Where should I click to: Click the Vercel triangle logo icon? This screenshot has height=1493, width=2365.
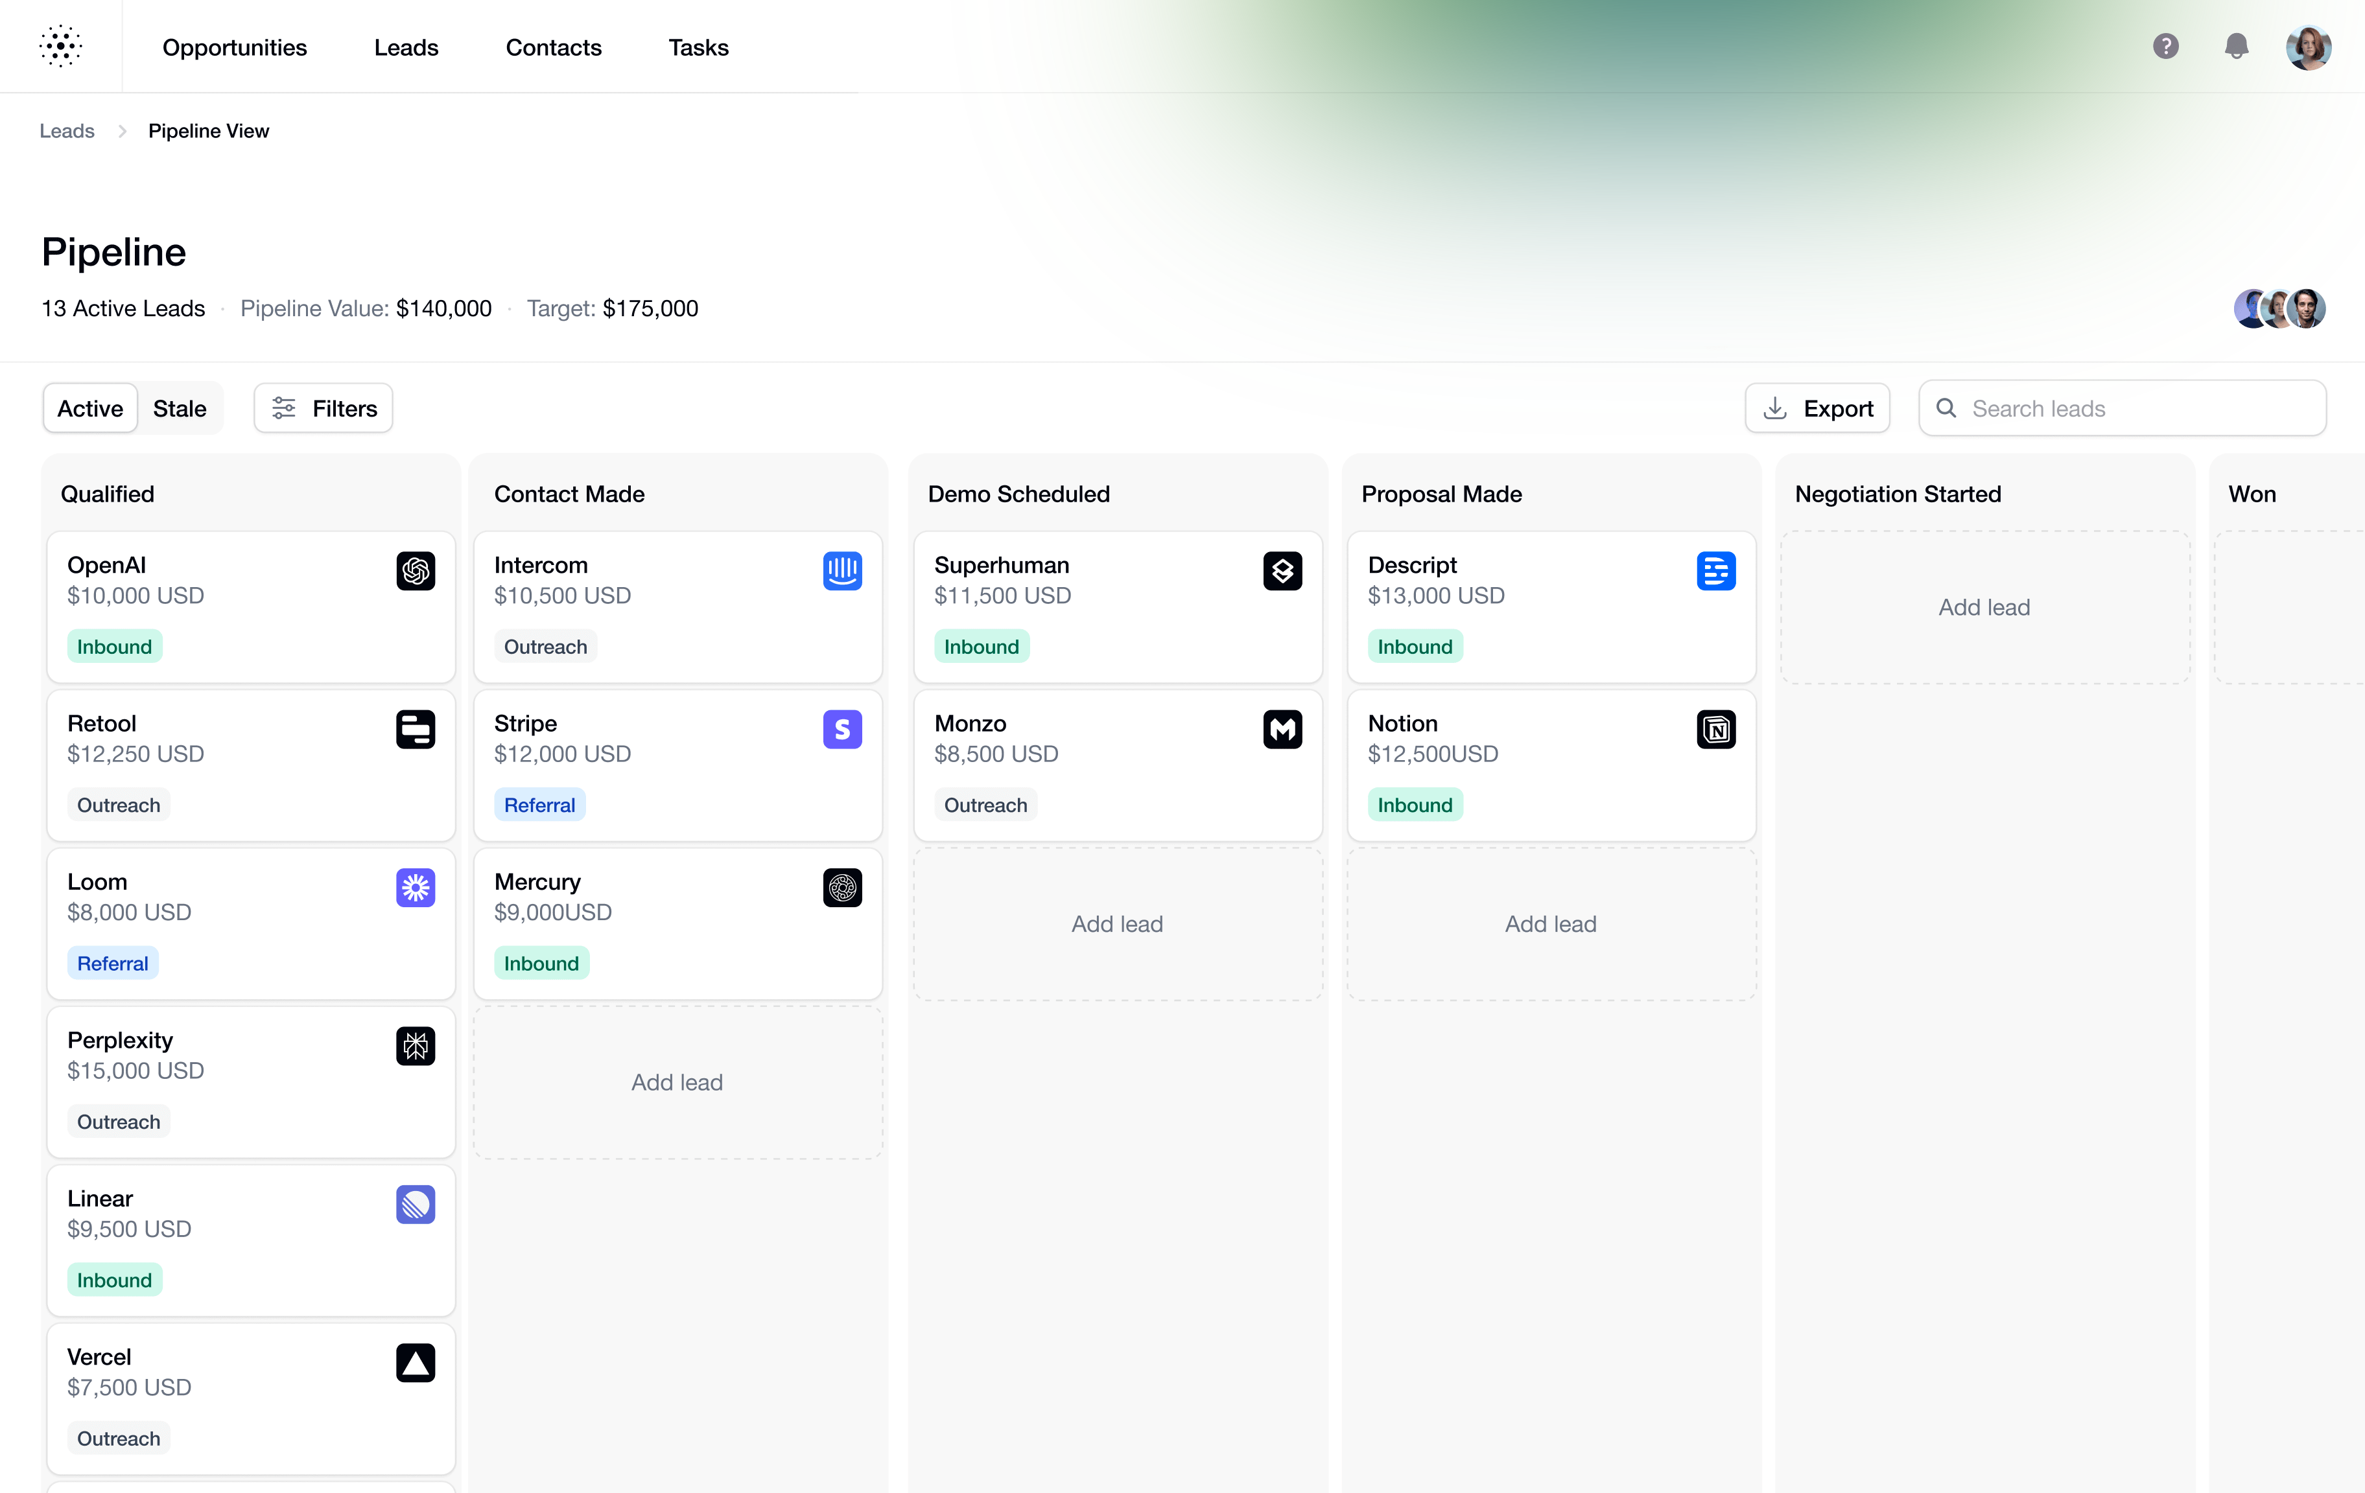point(416,1363)
